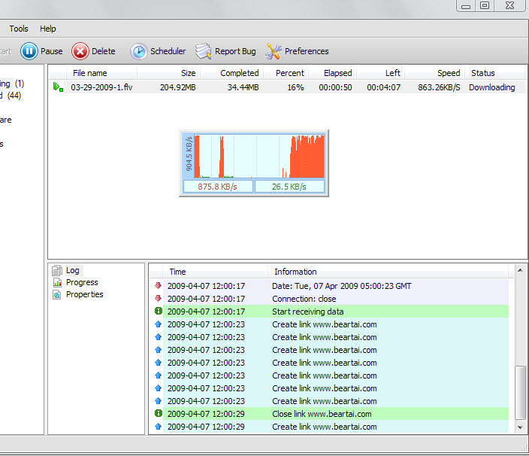Click the log scrollbar down arrow
The height and width of the screenshot is (456, 529).
tap(518, 427)
